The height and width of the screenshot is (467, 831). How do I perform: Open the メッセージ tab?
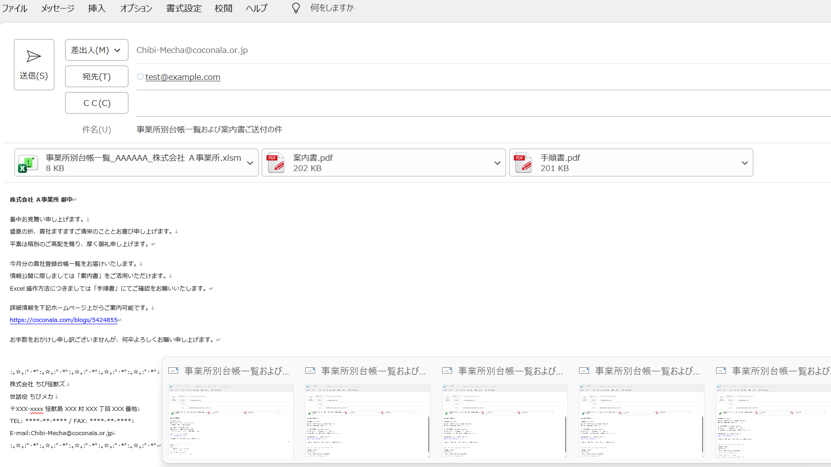(x=57, y=8)
